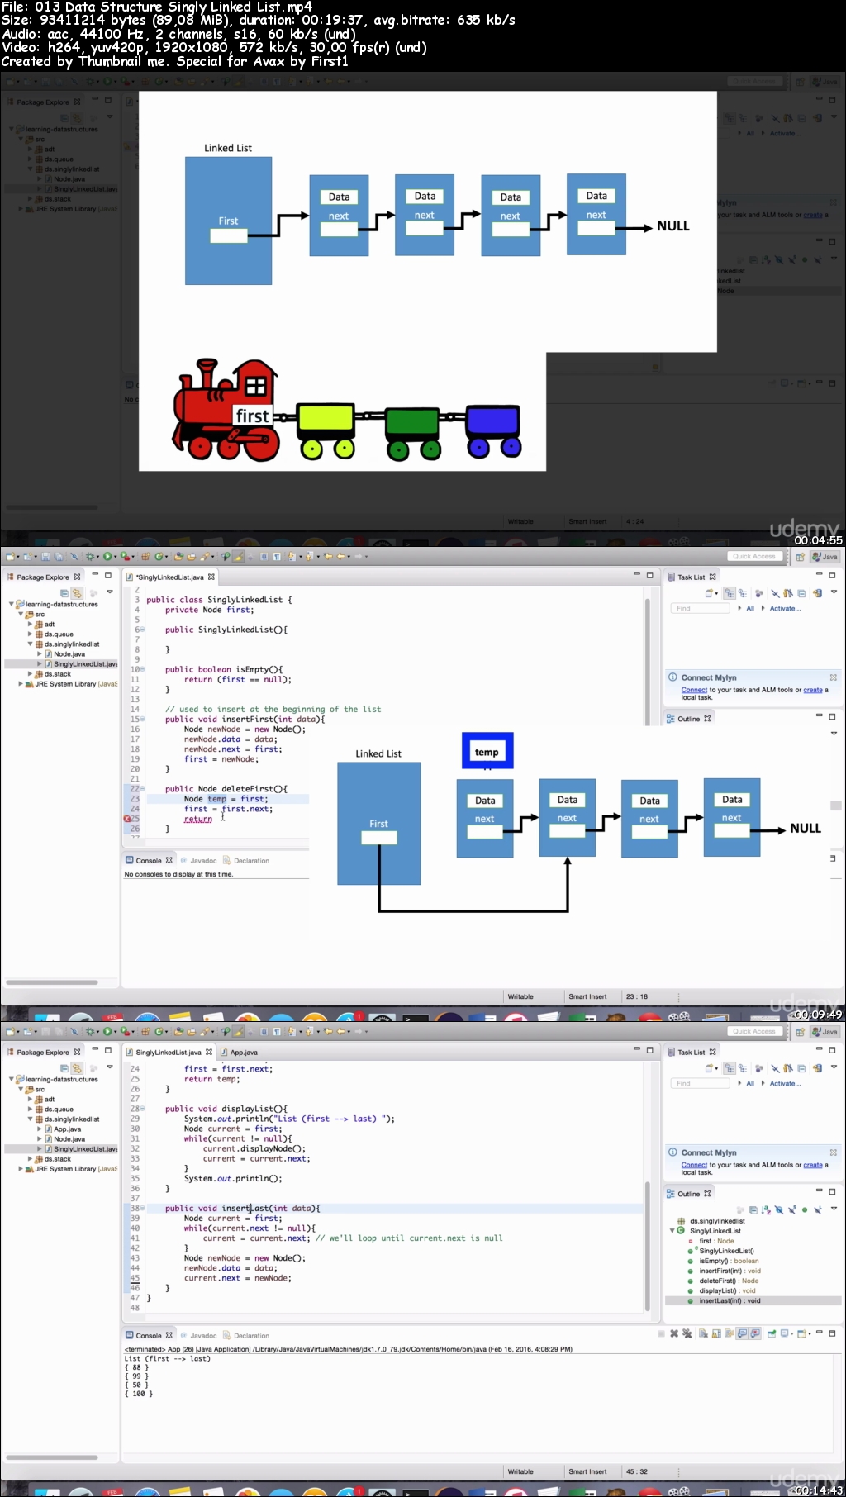
Task: Select insertLast(int) : void in Outline
Action: pos(730,1300)
